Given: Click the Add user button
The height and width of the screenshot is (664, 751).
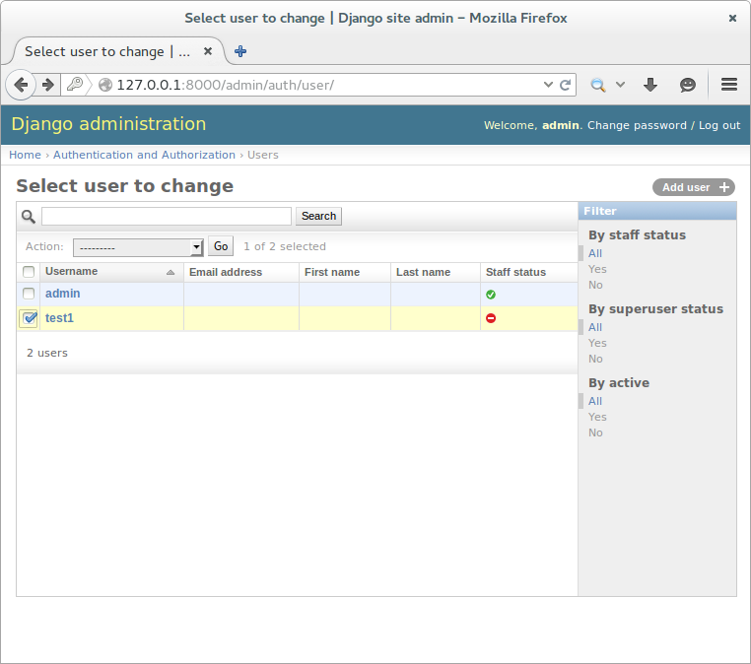Looking at the screenshot, I should [x=694, y=187].
